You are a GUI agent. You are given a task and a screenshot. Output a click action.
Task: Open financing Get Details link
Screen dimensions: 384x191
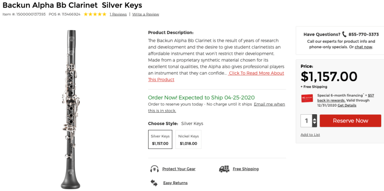(x=347, y=105)
